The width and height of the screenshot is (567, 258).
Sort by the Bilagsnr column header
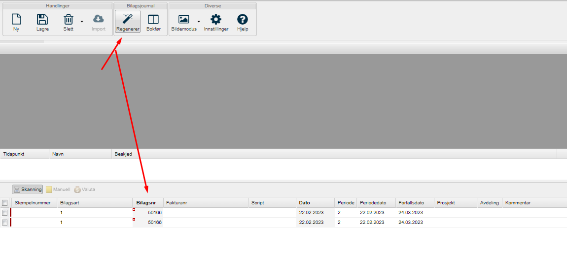pos(146,203)
